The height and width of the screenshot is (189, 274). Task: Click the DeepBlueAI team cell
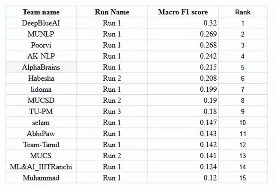(x=41, y=23)
